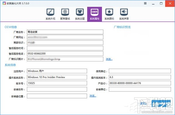Focus the 厂商网址 input field
The image size is (175, 115).
(x=65, y=37)
